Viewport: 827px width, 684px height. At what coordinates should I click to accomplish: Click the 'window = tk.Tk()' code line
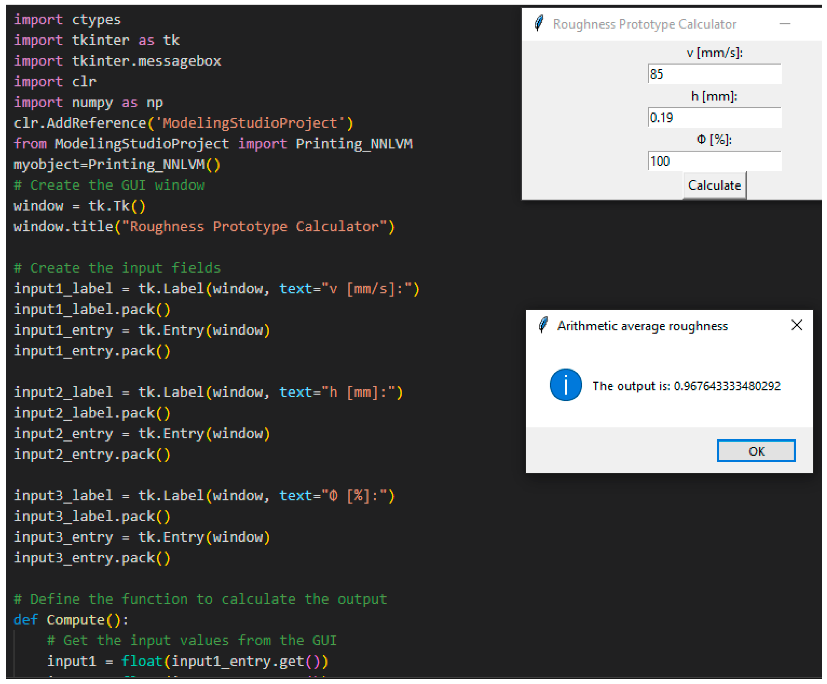[x=79, y=206]
